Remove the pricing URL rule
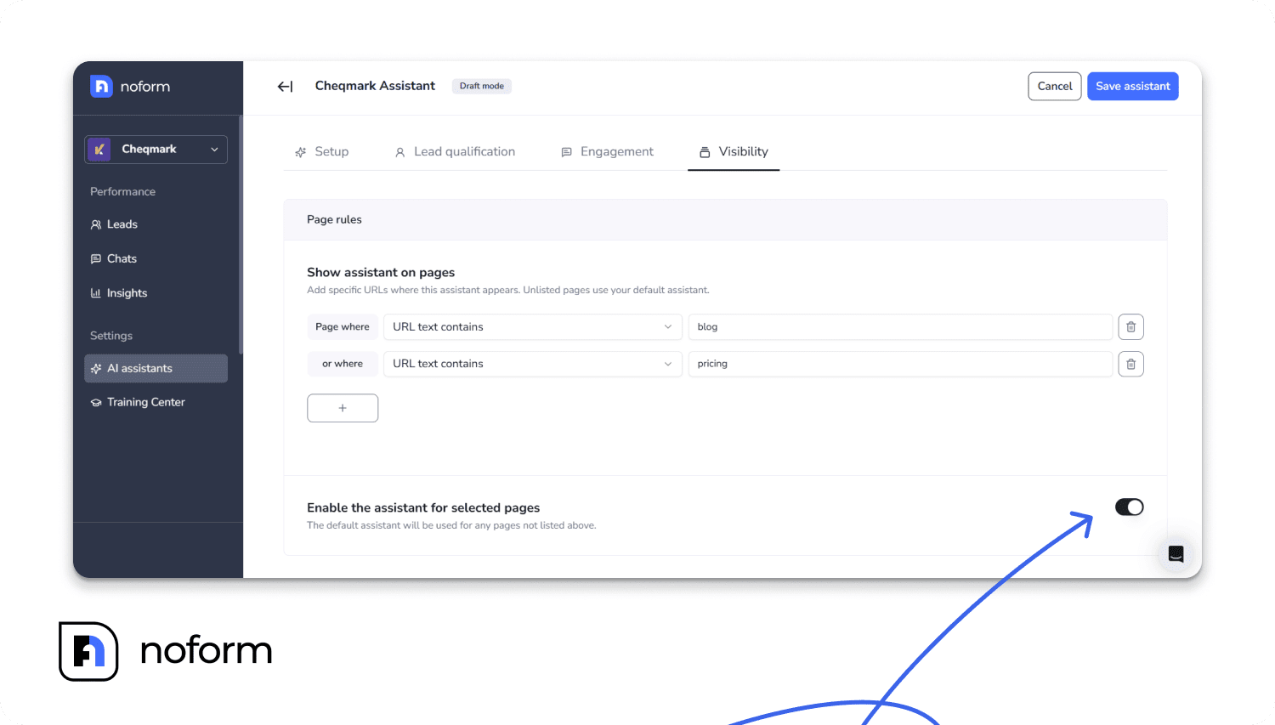1275x725 pixels. (1130, 364)
